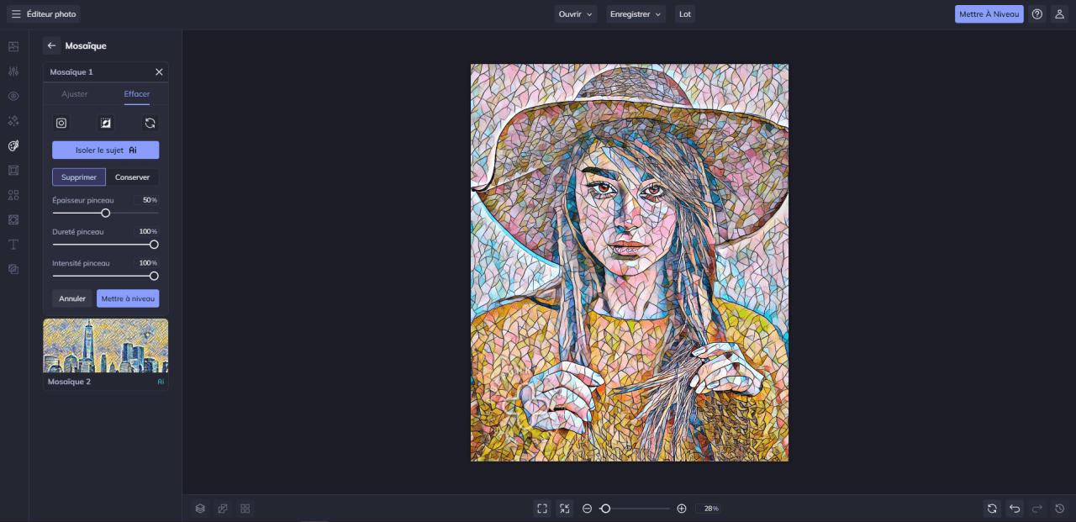Zoom out with the minus icon
Viewport: 1076px width, 522px height.
pos(587,509)
